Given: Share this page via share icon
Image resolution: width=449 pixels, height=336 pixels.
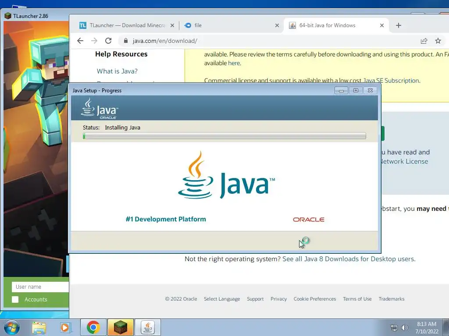Looking at the screenshot, I should [x=424, y=41].
